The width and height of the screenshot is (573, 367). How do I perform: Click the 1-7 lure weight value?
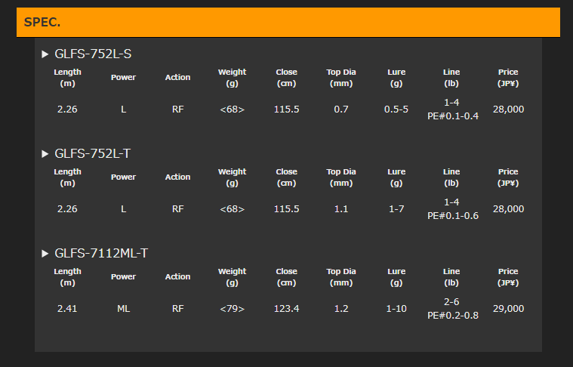pyautogui.click(x=396, y=209)
